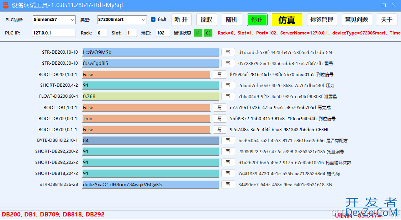Click the green C status indicator
401x220 pixels.
point(208,33)
